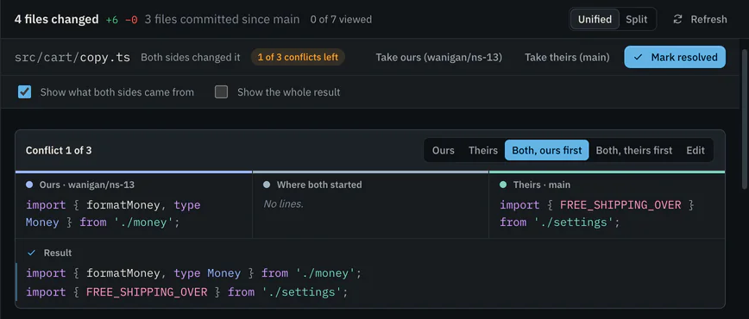The image size is (749, 319).
Task: Click 3 files committed since main text
Action: point(222,20)
